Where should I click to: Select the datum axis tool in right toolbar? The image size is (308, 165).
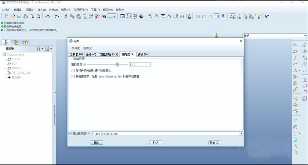(295, 58)
